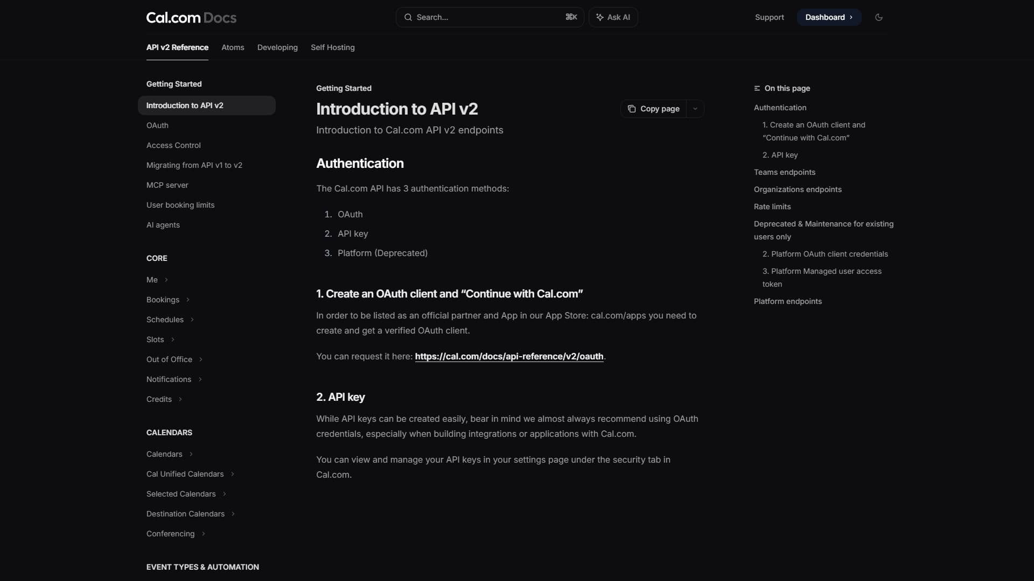Expand the Credits section chevron
This screenshot has height=581, width=1034.
click(x=180, y=399)
